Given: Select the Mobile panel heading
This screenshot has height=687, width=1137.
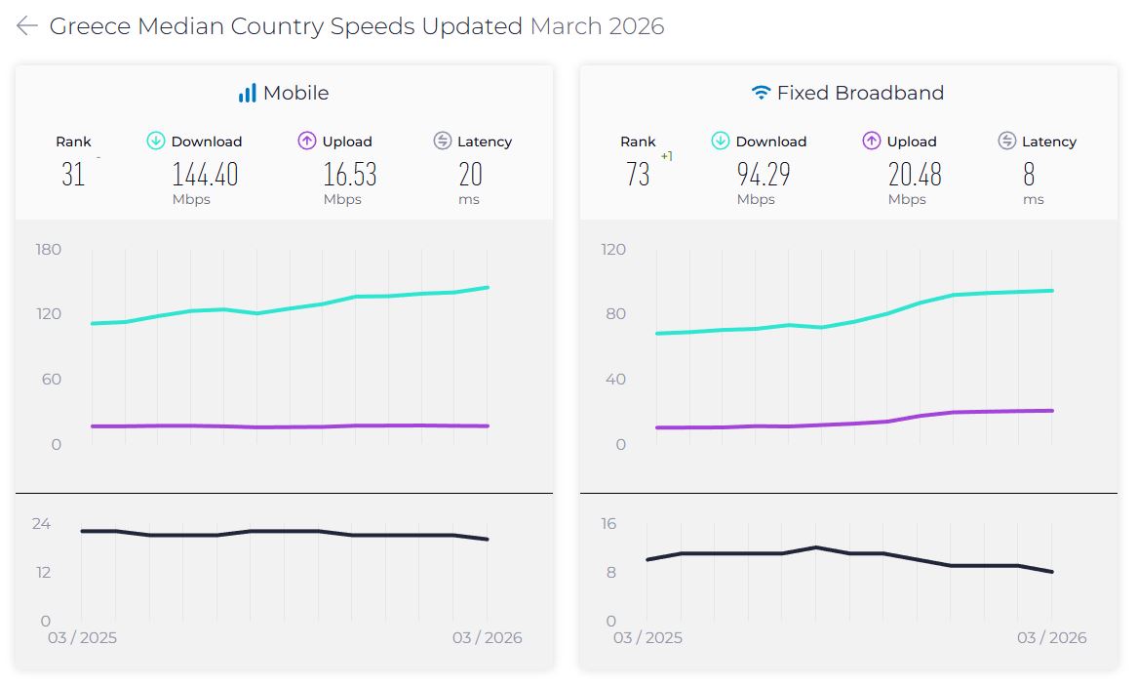Looking at the screenshot, I should pos(295,94).
